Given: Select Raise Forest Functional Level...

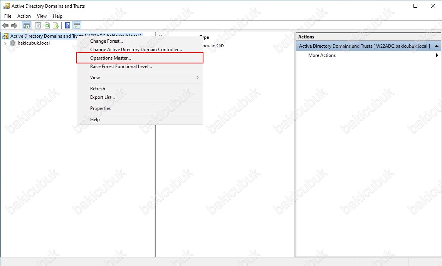Looking at the screenshot, I should (x=140, y=66).
